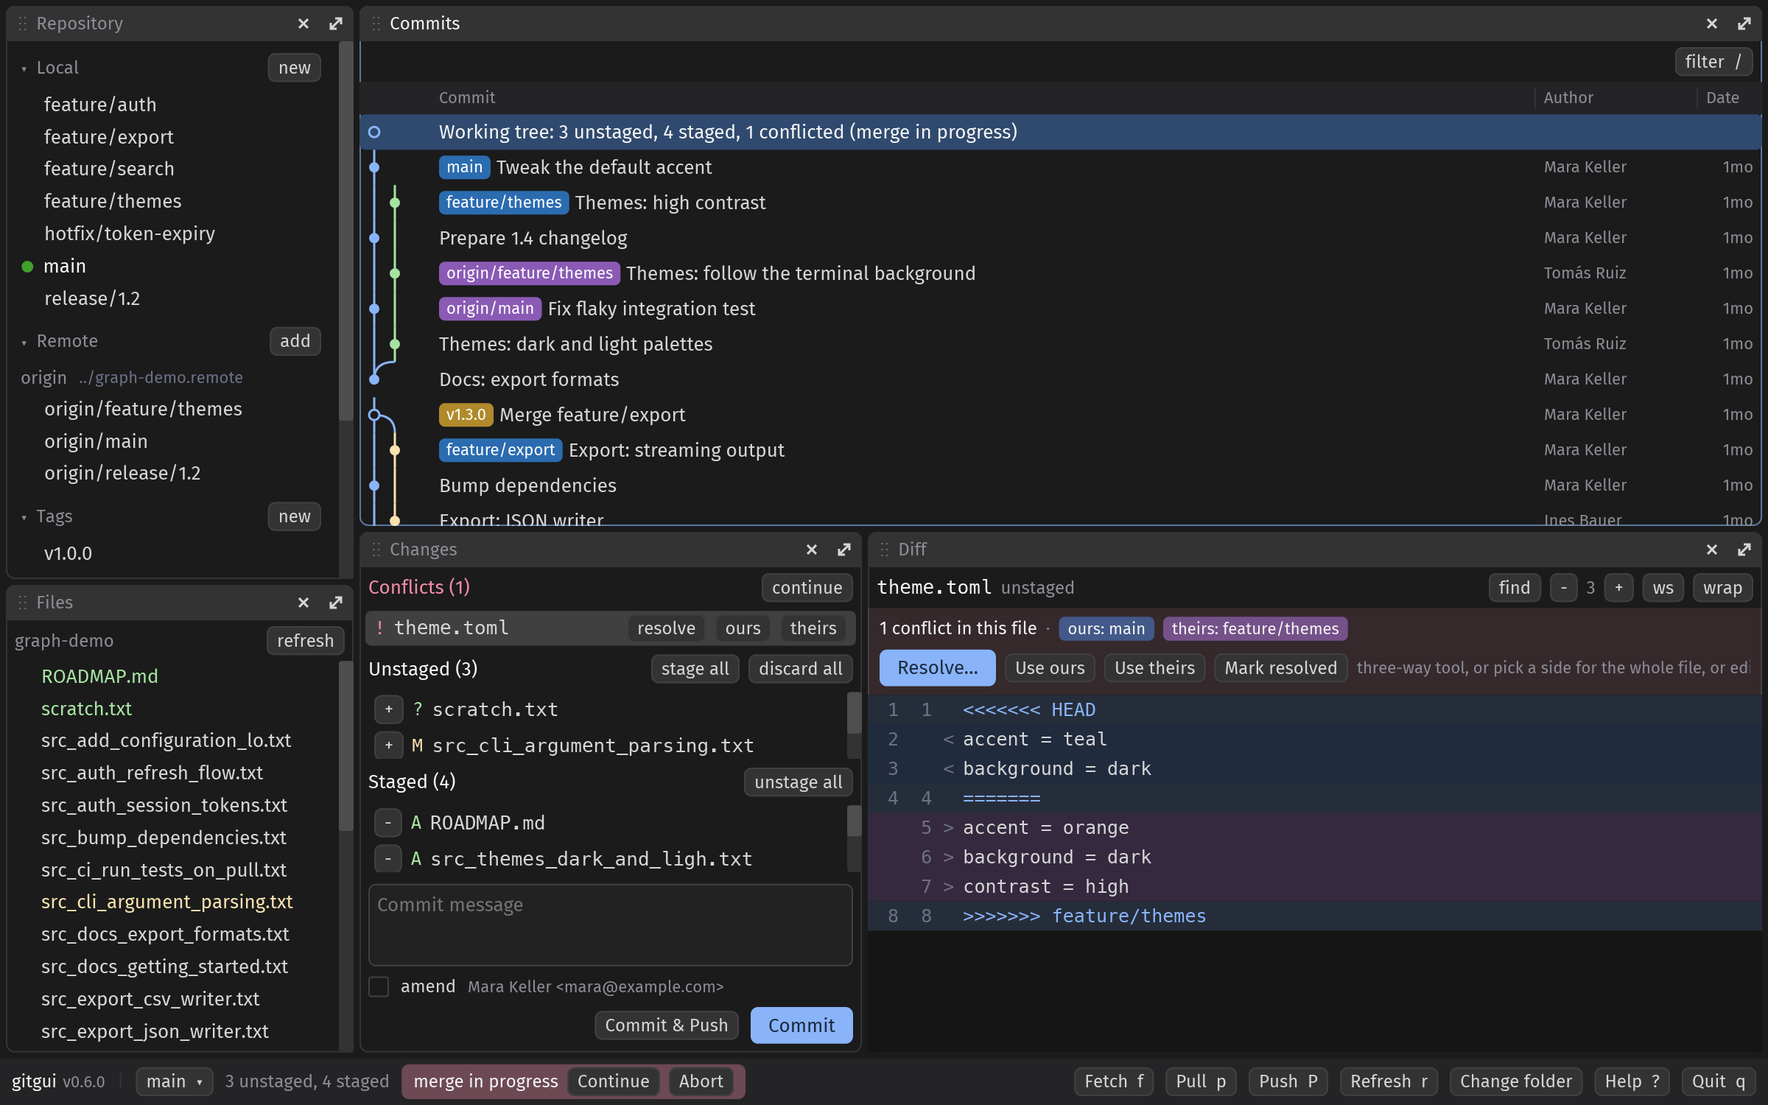Viewport: 1768px width, 1105px height.
Task: Close the Commits panel
Action: point(1711,24)
